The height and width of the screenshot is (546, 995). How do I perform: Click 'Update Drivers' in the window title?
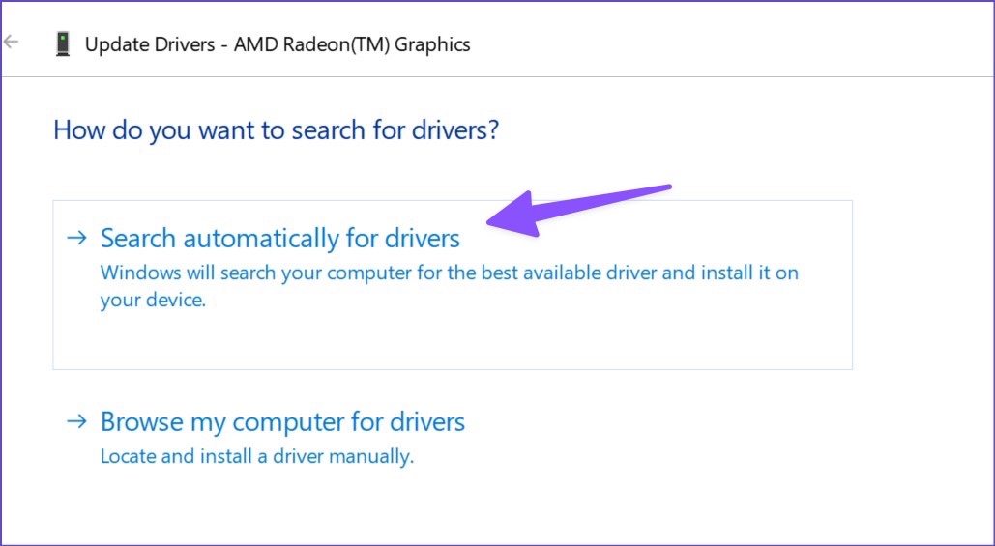point(150,45)
